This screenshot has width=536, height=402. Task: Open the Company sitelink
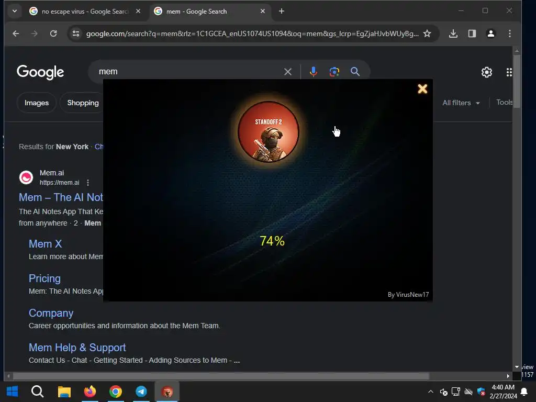pos(51,313)
